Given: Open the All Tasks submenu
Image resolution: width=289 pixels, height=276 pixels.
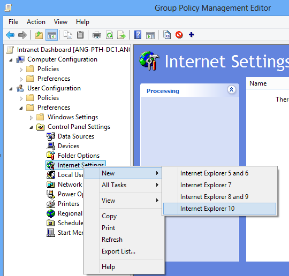Looking at the screenshot, I should (123, 185).
